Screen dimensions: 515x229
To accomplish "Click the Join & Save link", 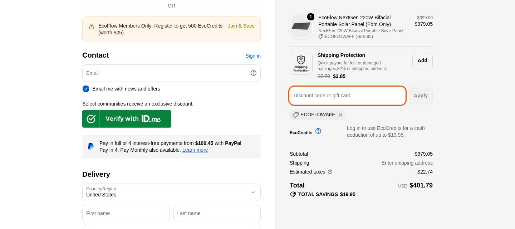I will [241, 26].
